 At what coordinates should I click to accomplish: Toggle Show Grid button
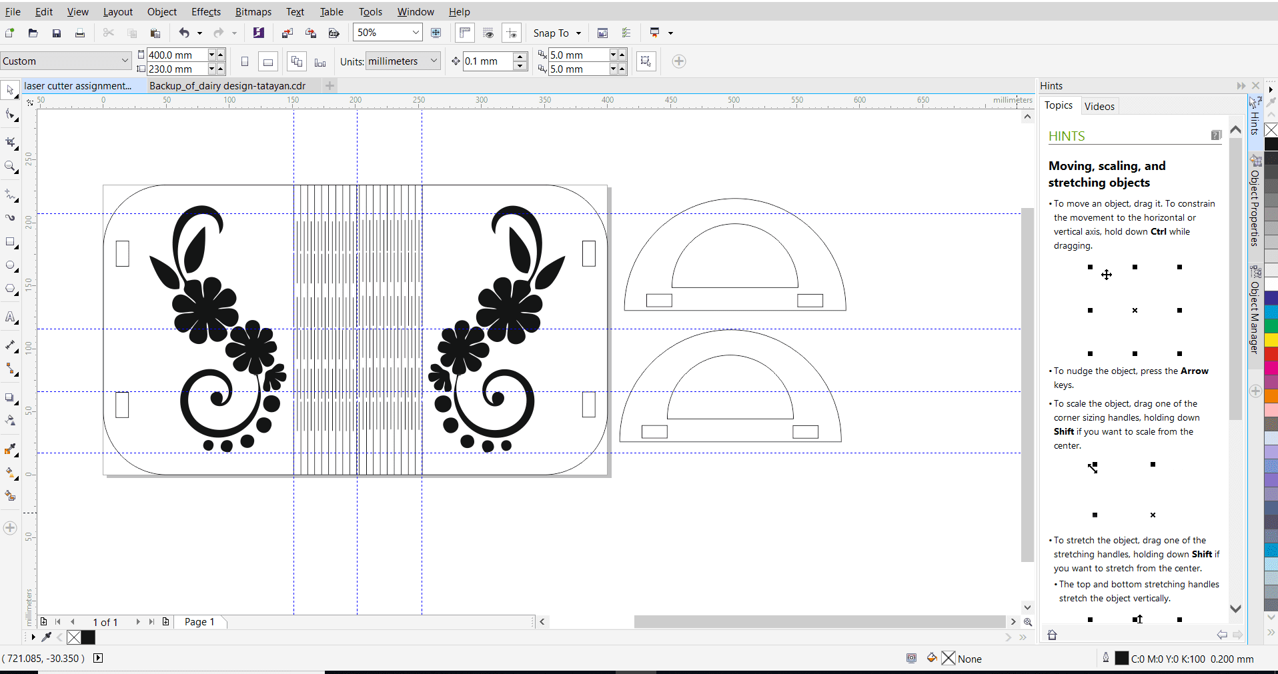(x=488, y=33)
